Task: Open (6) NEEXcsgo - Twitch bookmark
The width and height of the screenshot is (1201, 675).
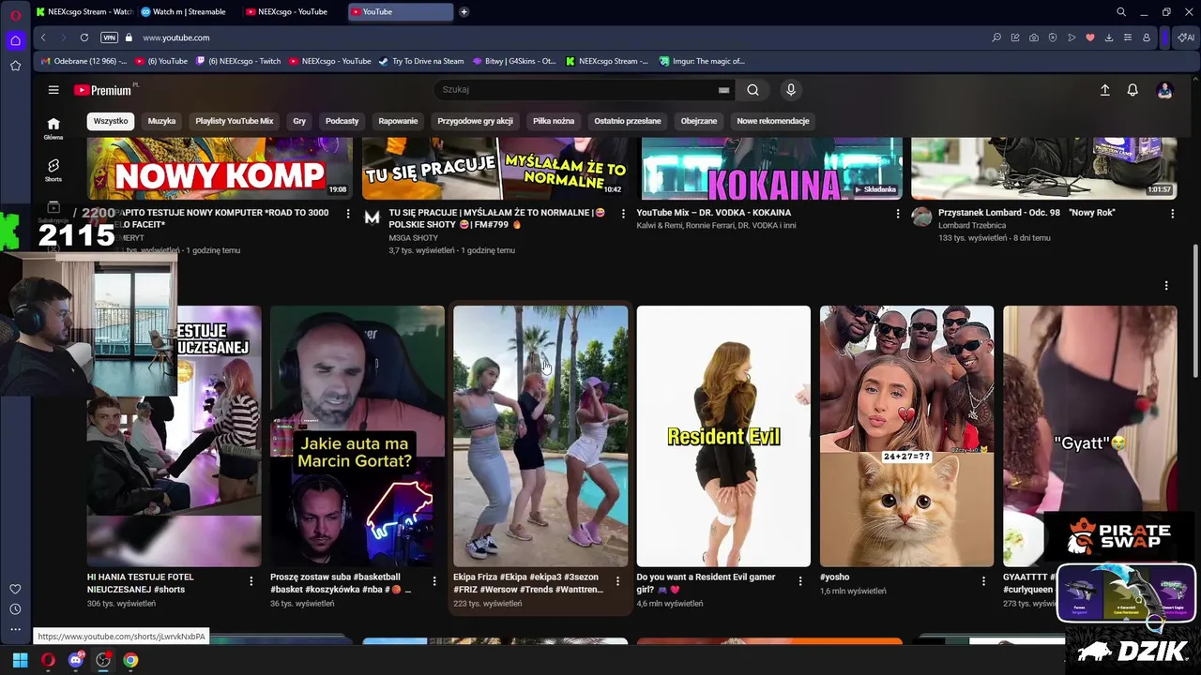Action: [x=237, y=61]
